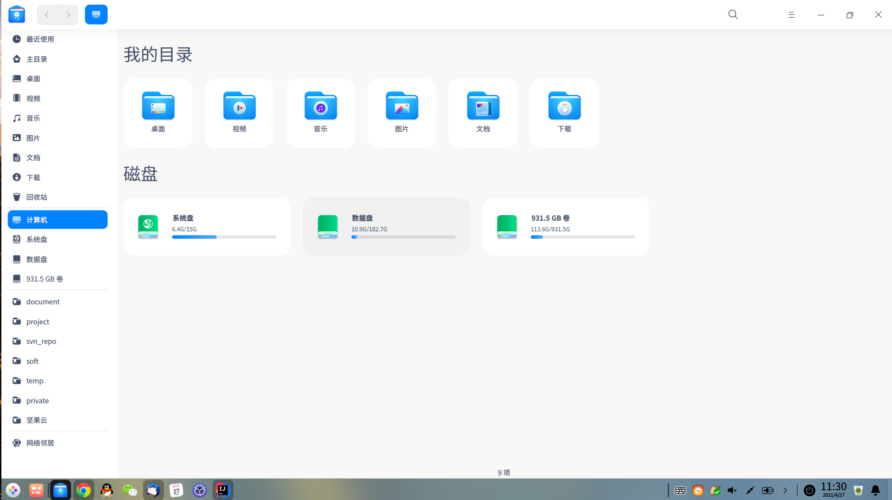Expand the tray with the arrow chevron
Screen dimensions: 892x500
click(x=785, y=490)
